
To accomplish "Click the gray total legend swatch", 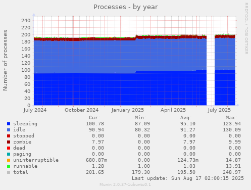I will (9, 172).
